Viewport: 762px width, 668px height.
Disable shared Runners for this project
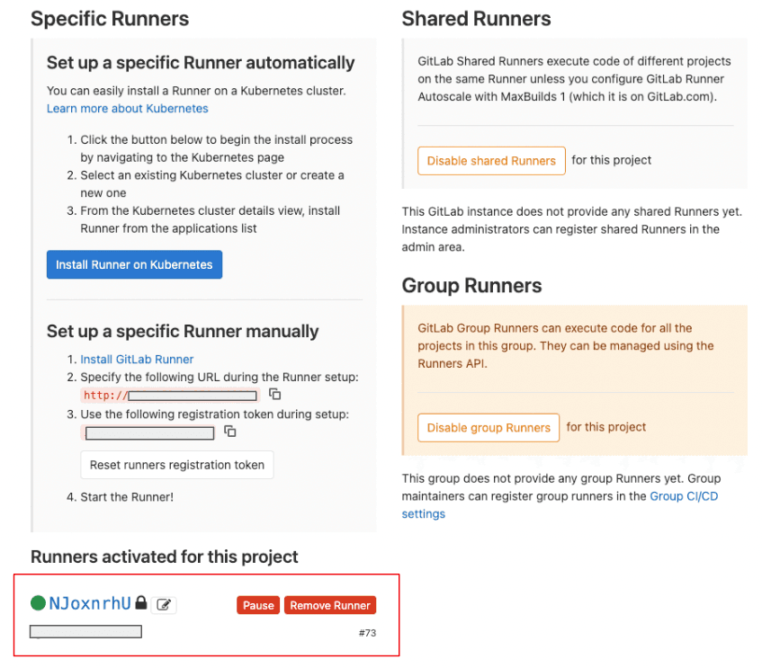click(491, 160)
